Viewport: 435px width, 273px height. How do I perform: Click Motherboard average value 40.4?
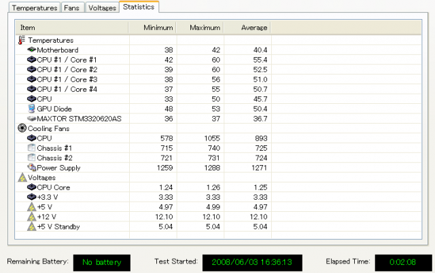coord(260,50)
